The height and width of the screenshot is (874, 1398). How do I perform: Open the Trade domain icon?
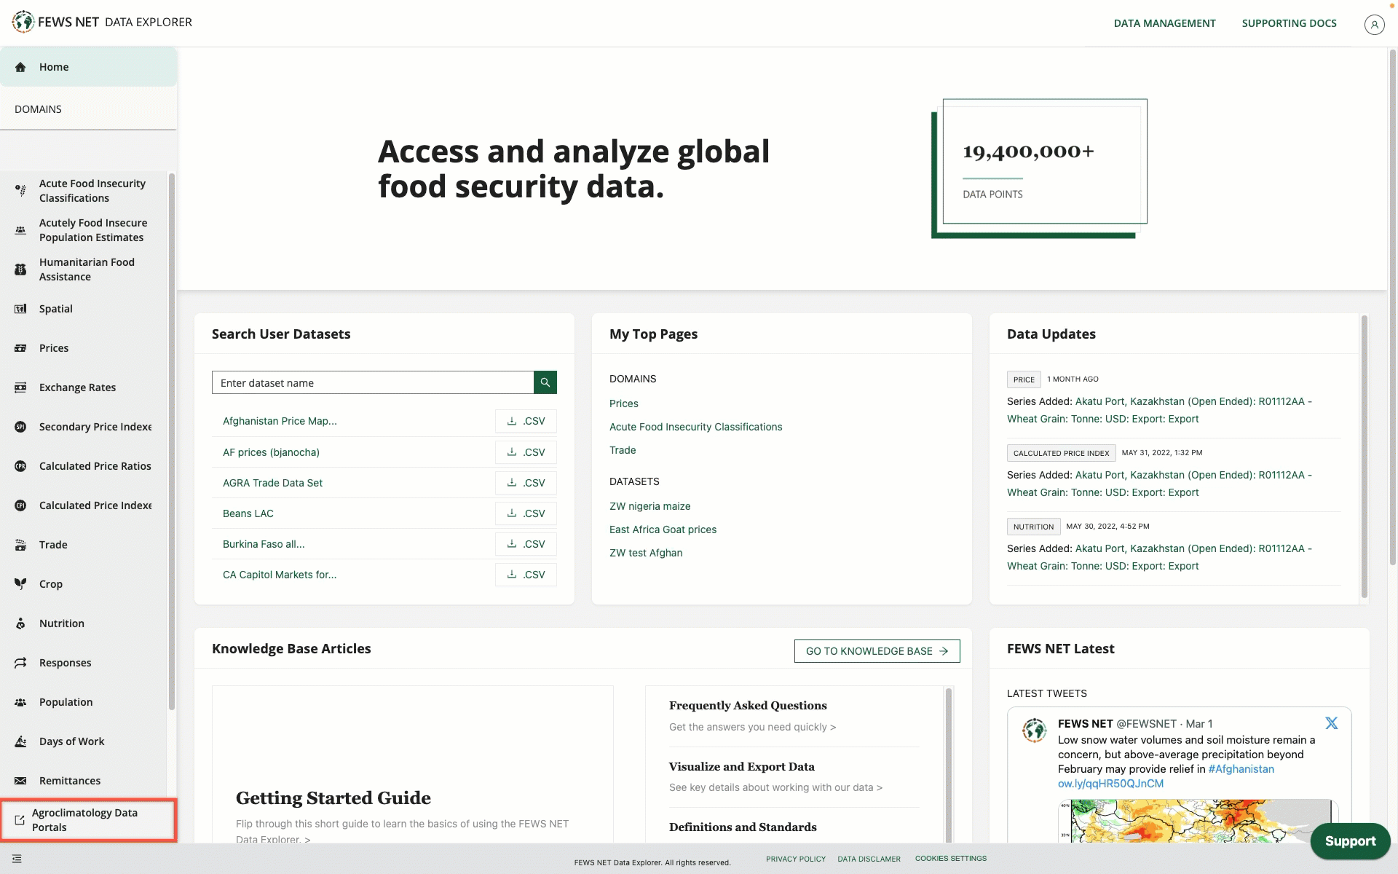pyautogui.click(x=20, y=544)
